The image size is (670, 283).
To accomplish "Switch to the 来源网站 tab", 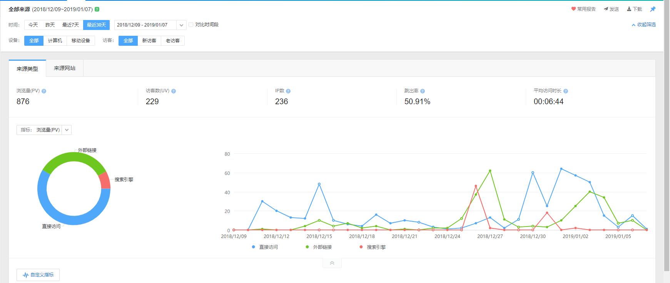I will [65, 68].
